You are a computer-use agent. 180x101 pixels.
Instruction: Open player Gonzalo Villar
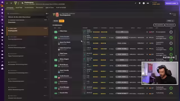[x=64, y=93]
